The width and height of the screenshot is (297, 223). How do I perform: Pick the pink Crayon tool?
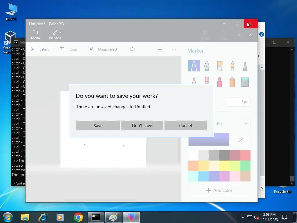click(220, 82)
